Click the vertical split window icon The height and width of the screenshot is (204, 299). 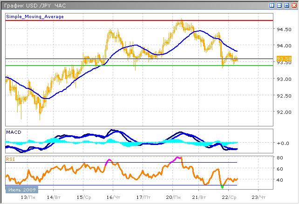272,6
